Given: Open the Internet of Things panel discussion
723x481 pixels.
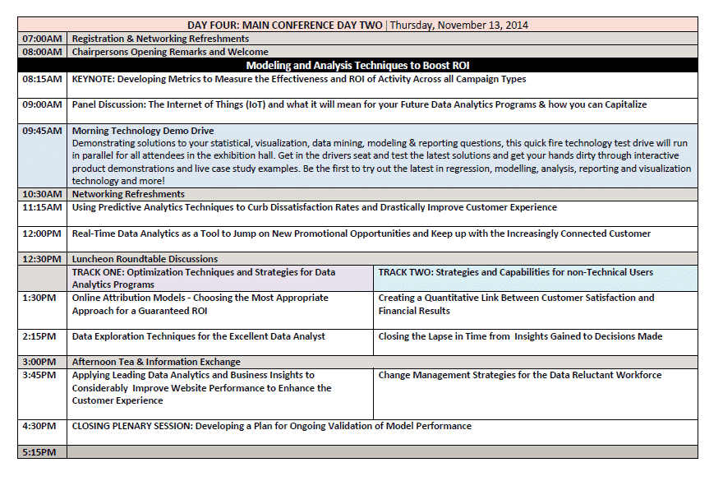Looking at the screenshot, I should [x=359, y=105].
